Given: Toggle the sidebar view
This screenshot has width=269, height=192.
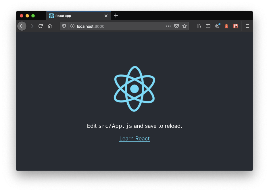Looking at the screenshot, I should 208,26.
